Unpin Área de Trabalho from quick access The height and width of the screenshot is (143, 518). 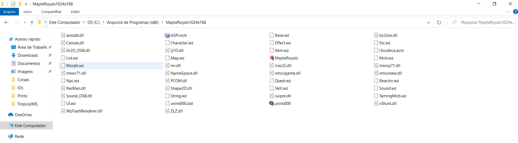point(50,47)
